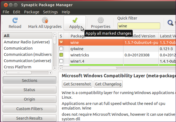This screenshot has height=122, width=176.
Task: Toggle winetricks installed status box
Action: (x=61, y=55)
